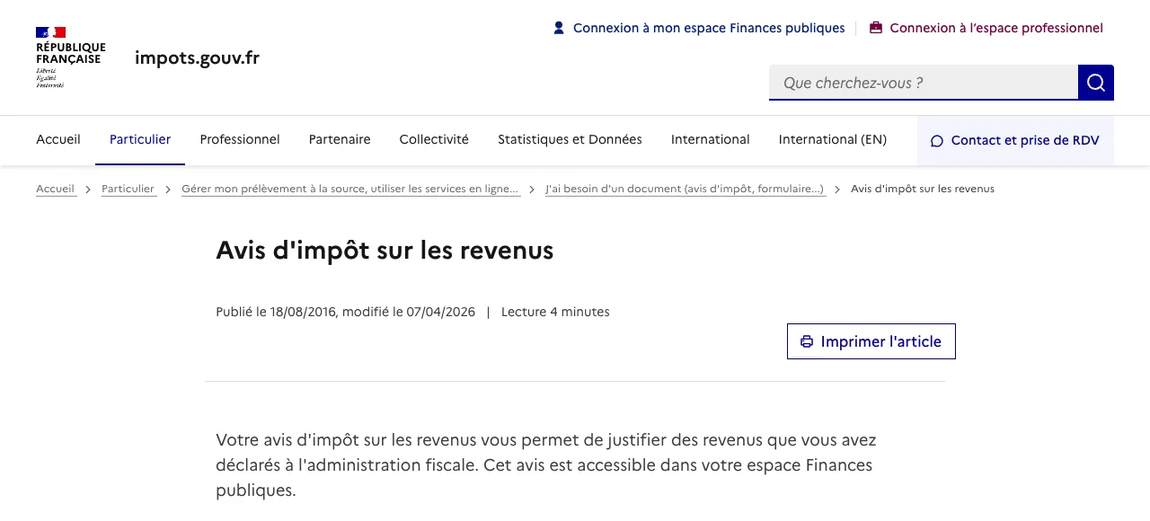Image resolution: width=1150 pixels, height=521 pixels.
Task: Click the briefcase icon for espace professionnel
Action: tap(876, 28)
